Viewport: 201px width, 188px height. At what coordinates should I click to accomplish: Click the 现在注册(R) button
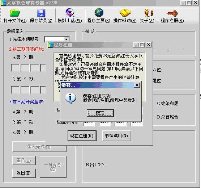coord(82,136)
